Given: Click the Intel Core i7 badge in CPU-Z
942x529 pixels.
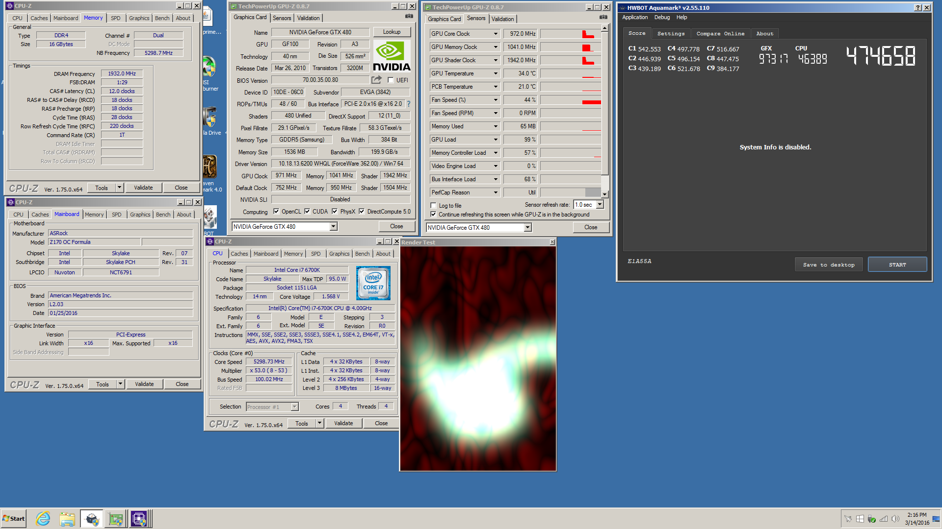Looking at the screenshot, I should (373, 283).
